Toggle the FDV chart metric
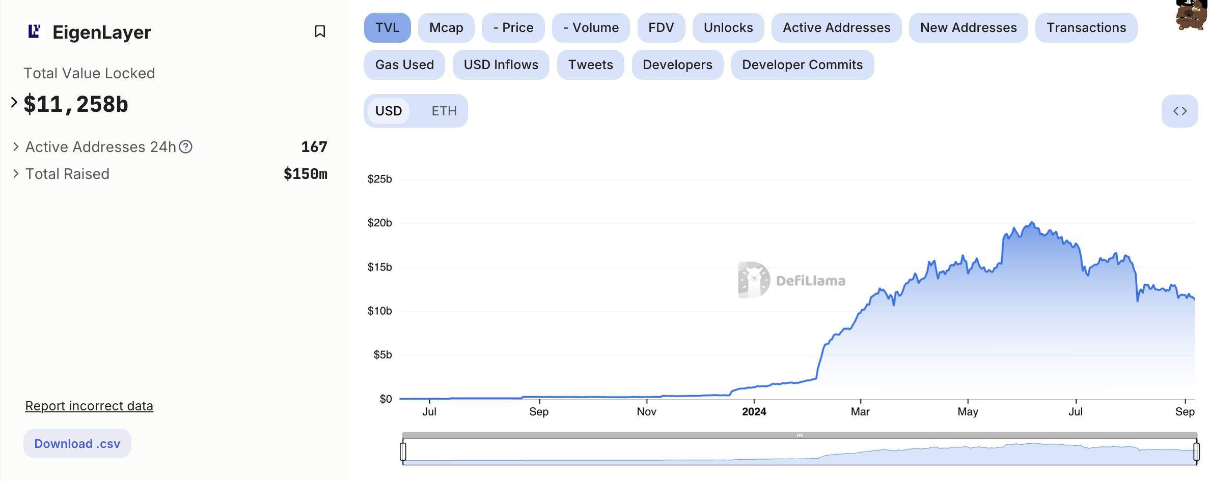Screen dimensions: 1210x481 pyautogui.click(x=661, y=27)
